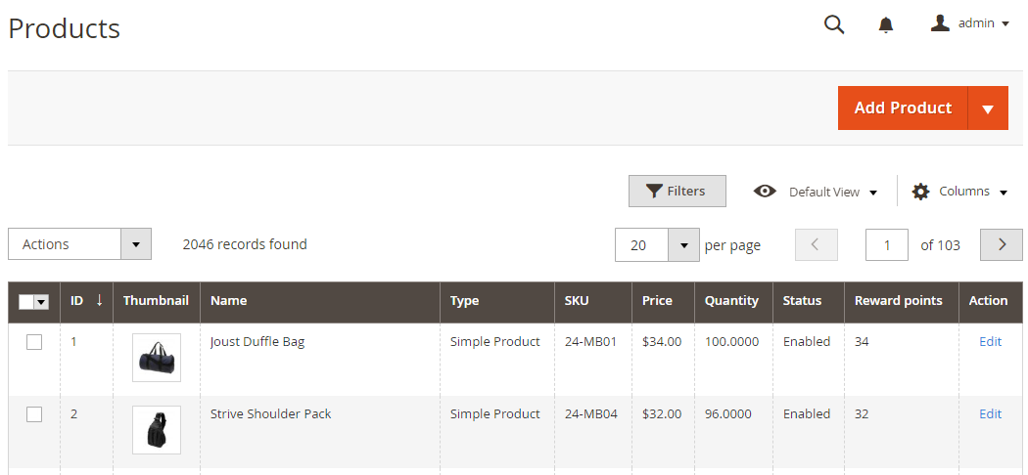Open the Filters panel
This screenshot has width=1028, height=475.
[677, 192]
